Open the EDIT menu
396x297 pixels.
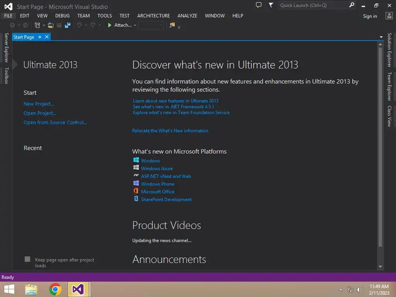pos(24,15)
